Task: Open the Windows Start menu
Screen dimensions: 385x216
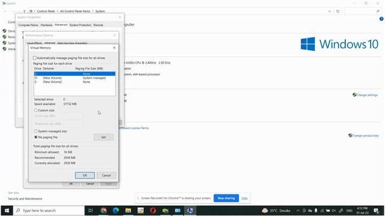Action: pos(7,211)
